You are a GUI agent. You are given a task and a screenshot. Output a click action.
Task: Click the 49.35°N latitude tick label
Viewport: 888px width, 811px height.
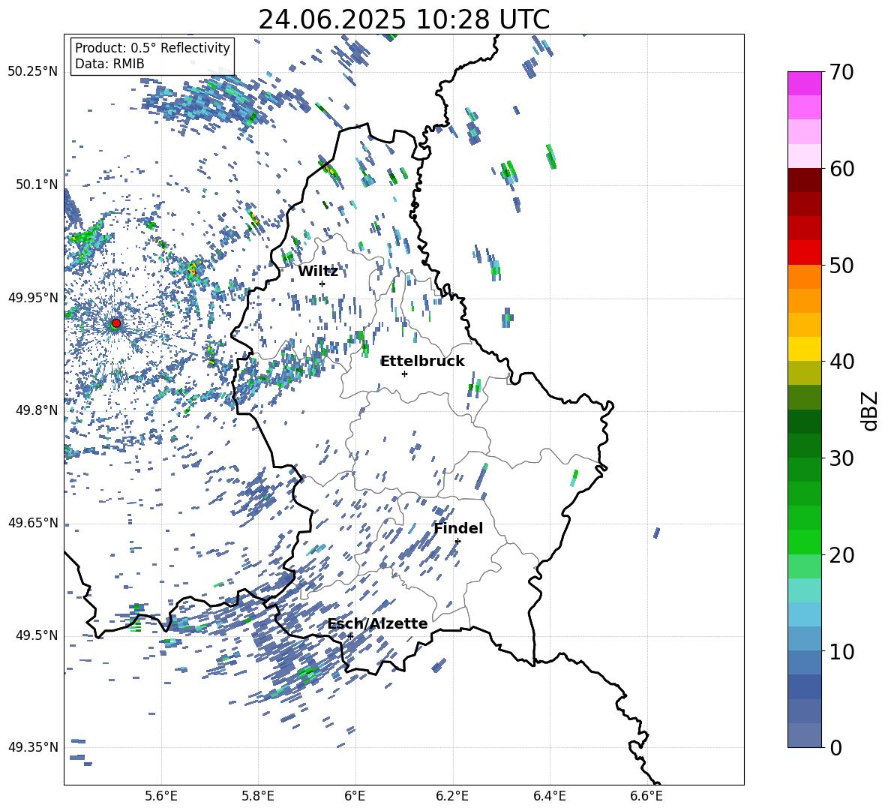(33, 747)
